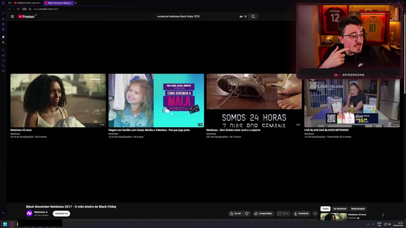
Task: Toggle the VPN badge in the address bar
Action: tap(24, 9)
